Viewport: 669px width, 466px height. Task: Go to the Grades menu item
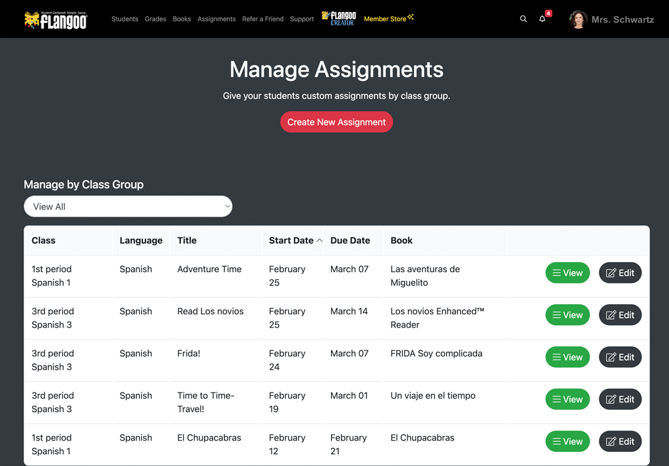click(x=155, y=19)
